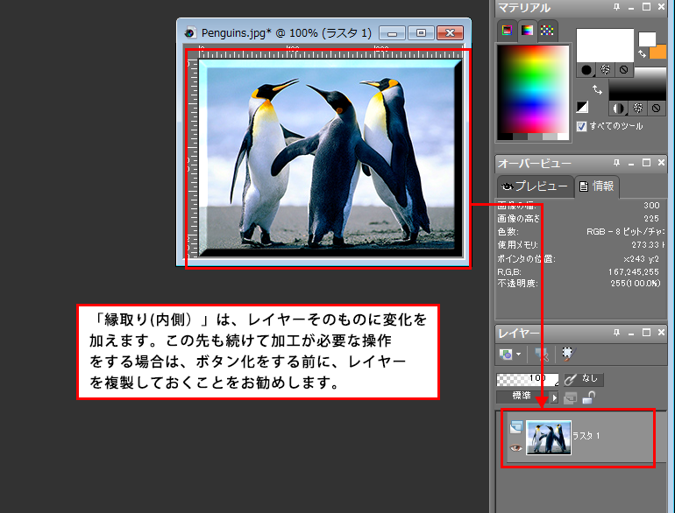The width and height of the screenshot is (675, 513).
Task: Pin the レイヤー palette
Action: (x=616, y=333)
